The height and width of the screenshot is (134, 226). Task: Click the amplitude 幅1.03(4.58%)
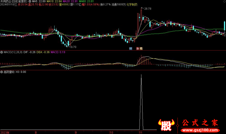point(91,5)
